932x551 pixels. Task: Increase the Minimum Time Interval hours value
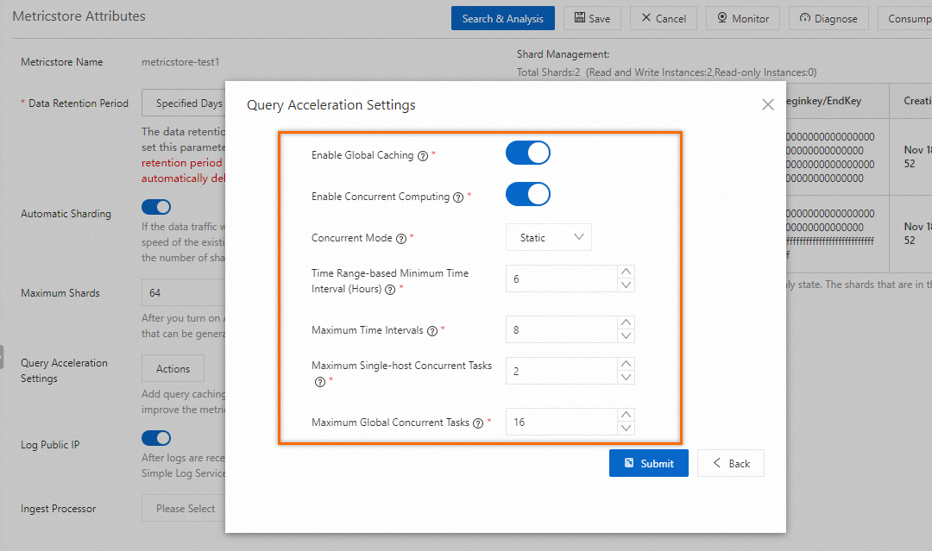pyautogui.click(x=626, y=272)
